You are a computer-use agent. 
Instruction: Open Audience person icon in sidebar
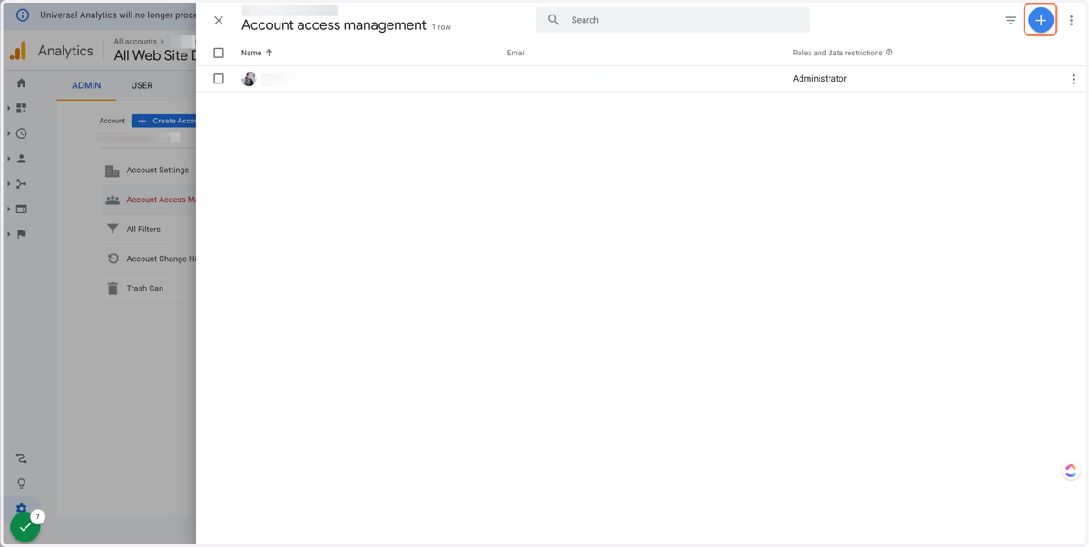(x=22, y=159)
